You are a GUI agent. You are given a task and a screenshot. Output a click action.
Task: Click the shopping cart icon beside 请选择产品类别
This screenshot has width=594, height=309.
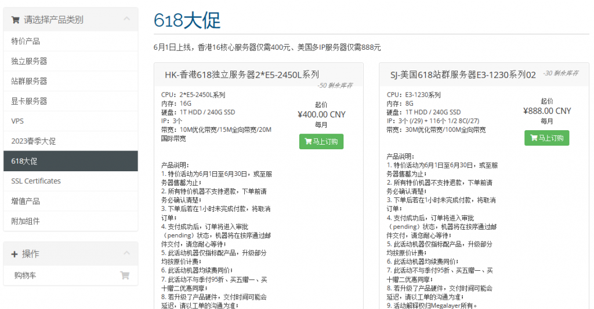16,20
